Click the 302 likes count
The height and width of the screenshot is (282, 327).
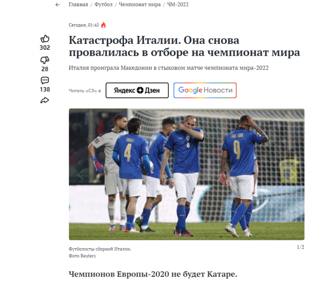[45, 48]
